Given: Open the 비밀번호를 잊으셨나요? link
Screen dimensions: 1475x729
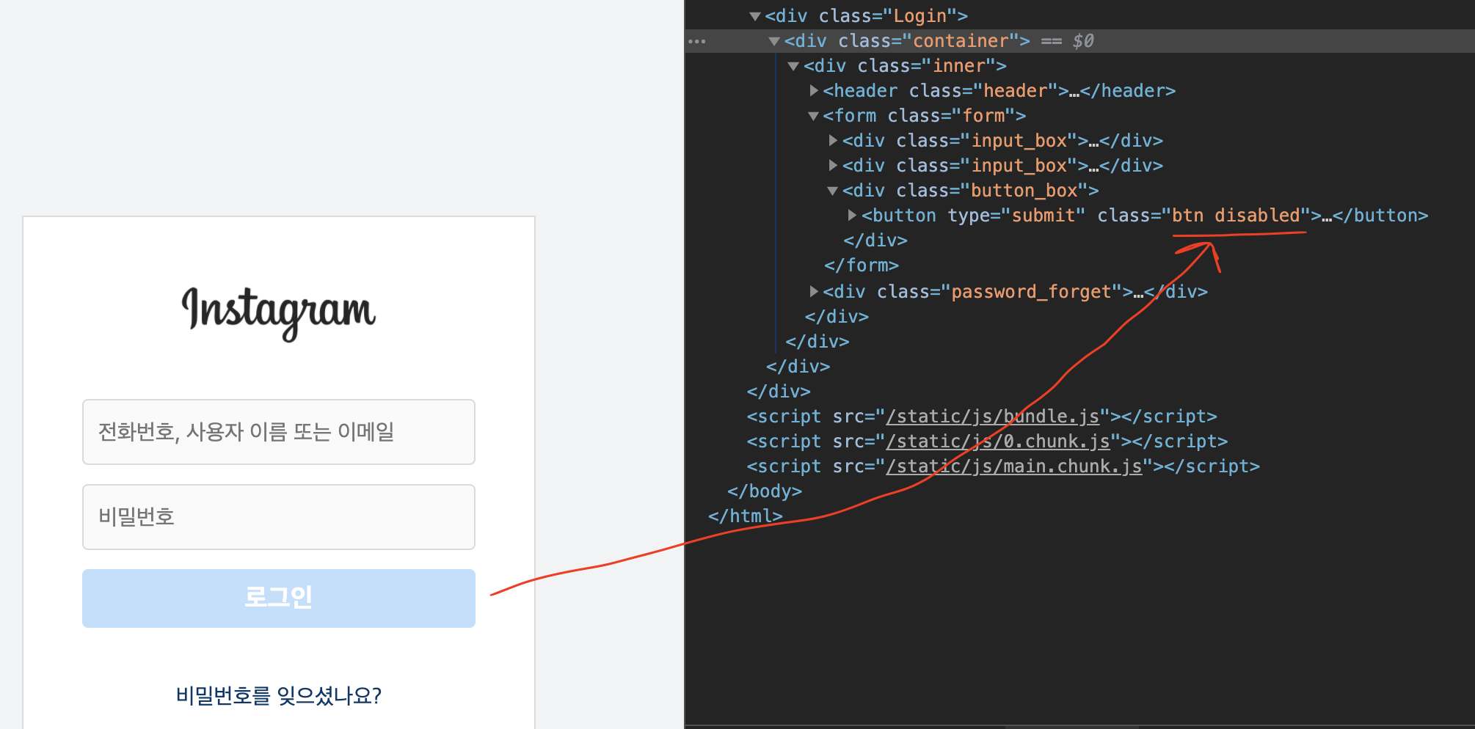Looking at the screenshot, I should point(279,695).
